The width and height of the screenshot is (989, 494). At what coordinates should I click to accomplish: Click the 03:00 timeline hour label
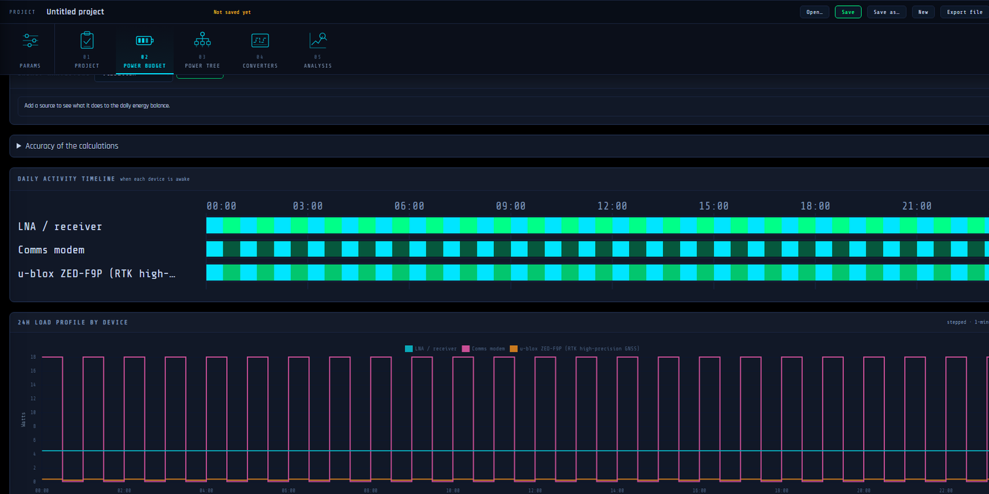308,206
